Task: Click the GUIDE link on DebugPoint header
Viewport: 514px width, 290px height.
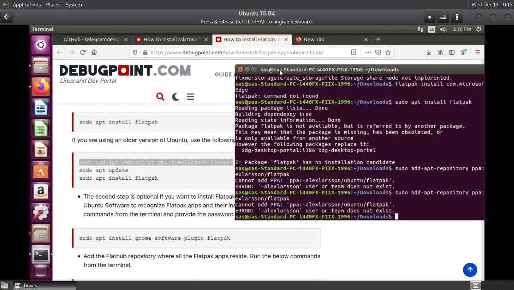Action: click(x=223, y=74)
